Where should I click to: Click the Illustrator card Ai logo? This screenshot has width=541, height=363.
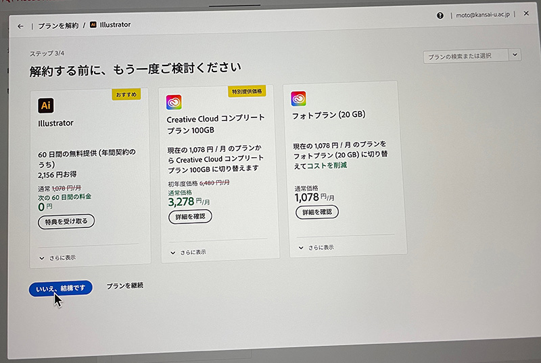click(46, 105)
